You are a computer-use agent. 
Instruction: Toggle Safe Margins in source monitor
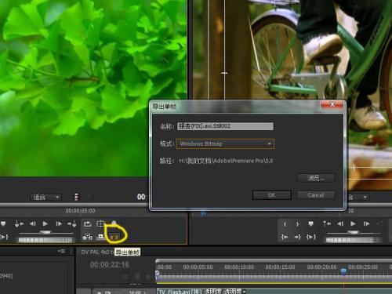point(100,223)
